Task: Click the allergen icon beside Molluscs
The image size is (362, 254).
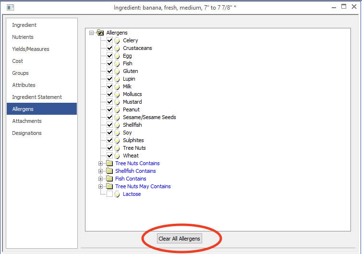Action: pos(117,94)
